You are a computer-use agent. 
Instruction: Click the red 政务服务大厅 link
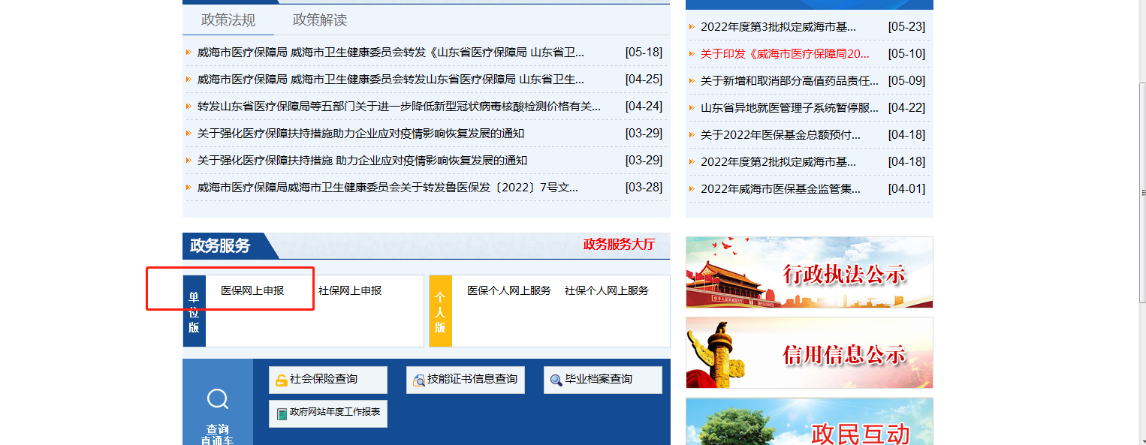pyautogui.click(x=619, y=245)
